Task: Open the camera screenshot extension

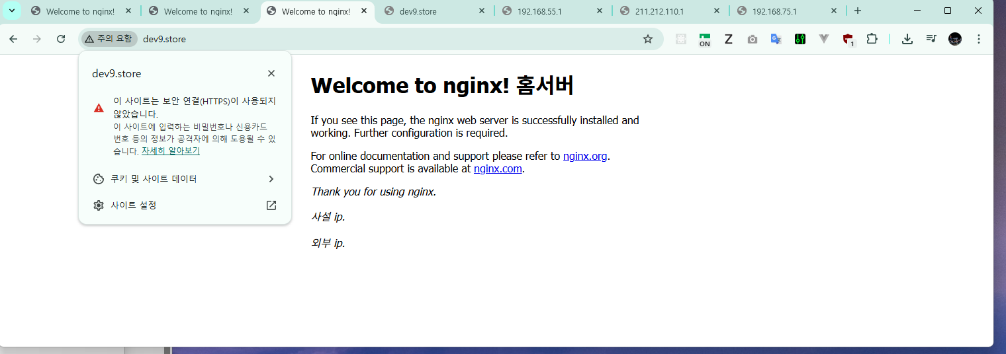Action: [753, 39]
